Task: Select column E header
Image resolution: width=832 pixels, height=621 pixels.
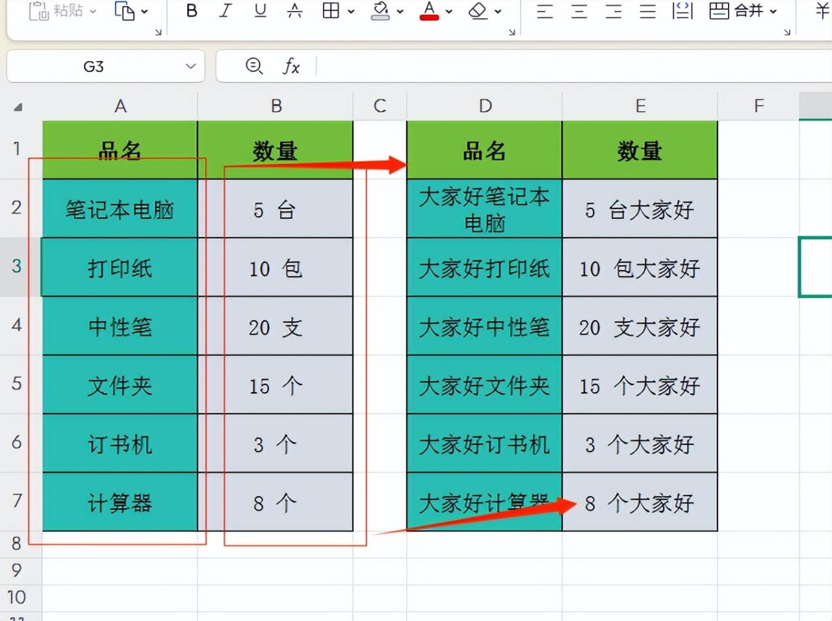Action: tap(640, 106)
